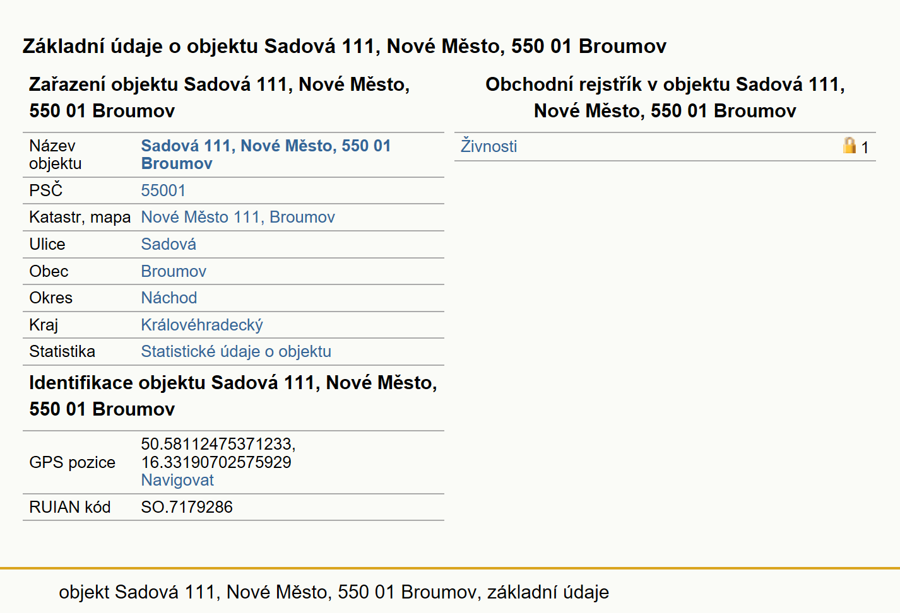Open the Živnosti register link
The height and width of the screenshot is (613, 900).
(488, 146)
